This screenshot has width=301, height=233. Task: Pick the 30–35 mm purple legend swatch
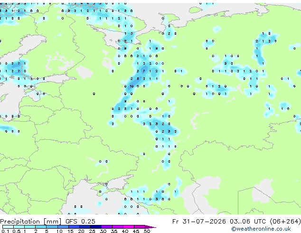tap(107, 227)
